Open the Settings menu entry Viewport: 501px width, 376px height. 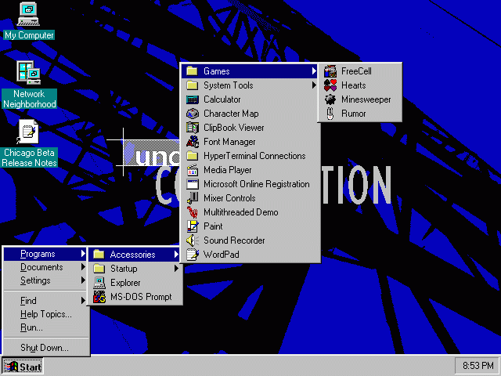tap(46, 280)
